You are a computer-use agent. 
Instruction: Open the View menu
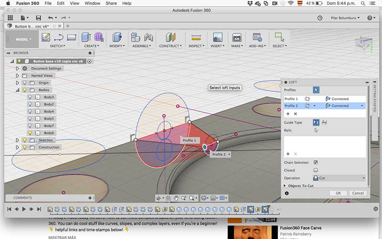click(x=74, y=3)
